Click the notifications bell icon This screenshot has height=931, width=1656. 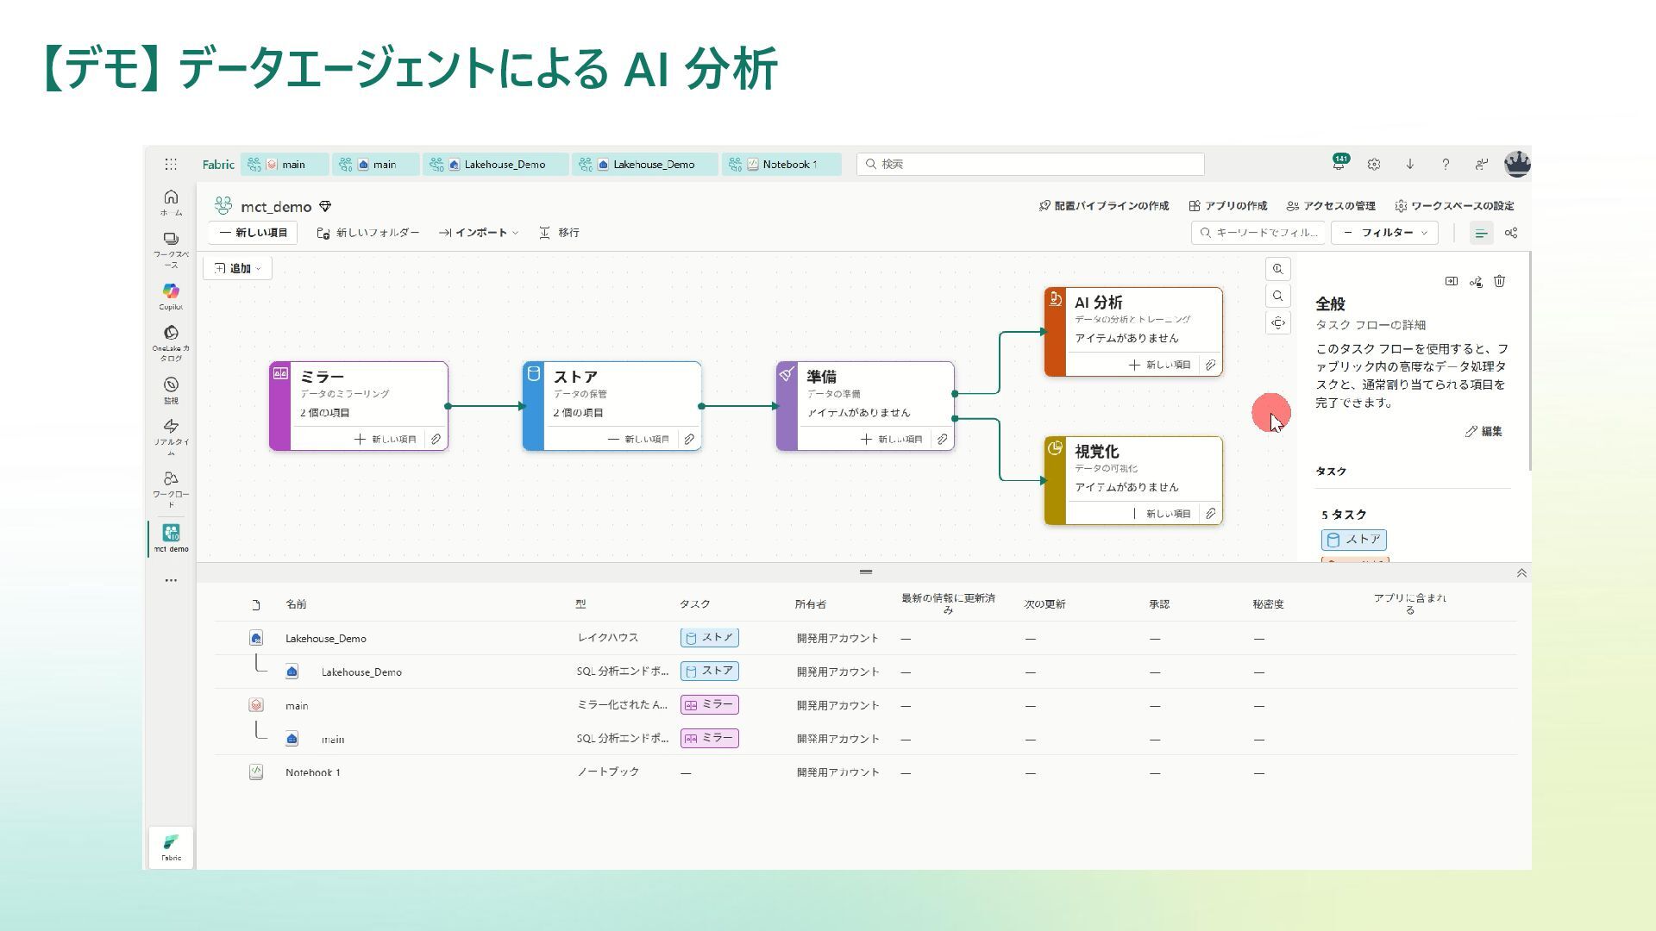point(1339,164)
